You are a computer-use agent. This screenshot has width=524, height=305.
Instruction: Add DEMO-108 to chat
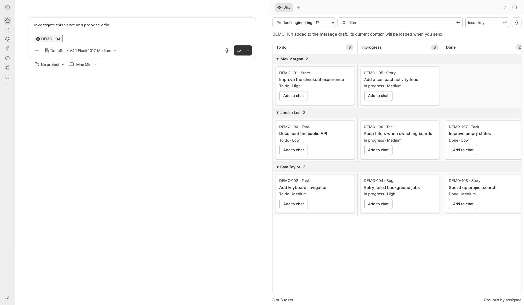[463, 204]
